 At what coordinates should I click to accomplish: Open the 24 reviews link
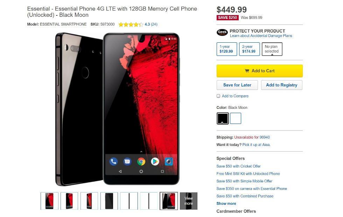coord(154,24)
